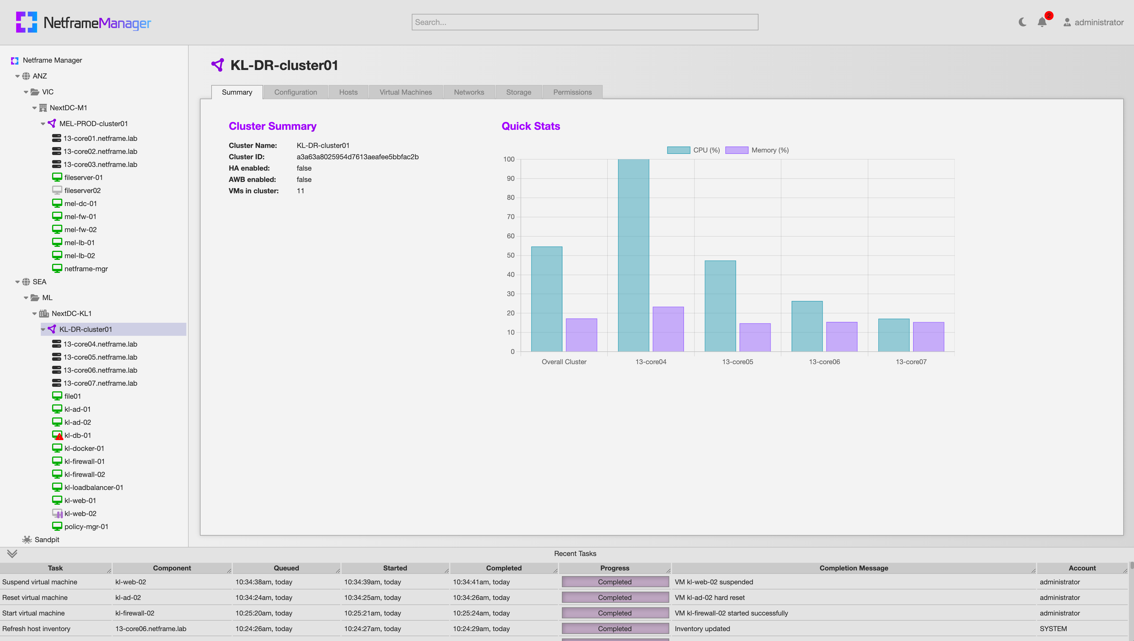Collapse the NextDC-KL1 datacenter node
Image resolution: width=1134 pixels, height=641 pixels.
(x=34, y=314)
